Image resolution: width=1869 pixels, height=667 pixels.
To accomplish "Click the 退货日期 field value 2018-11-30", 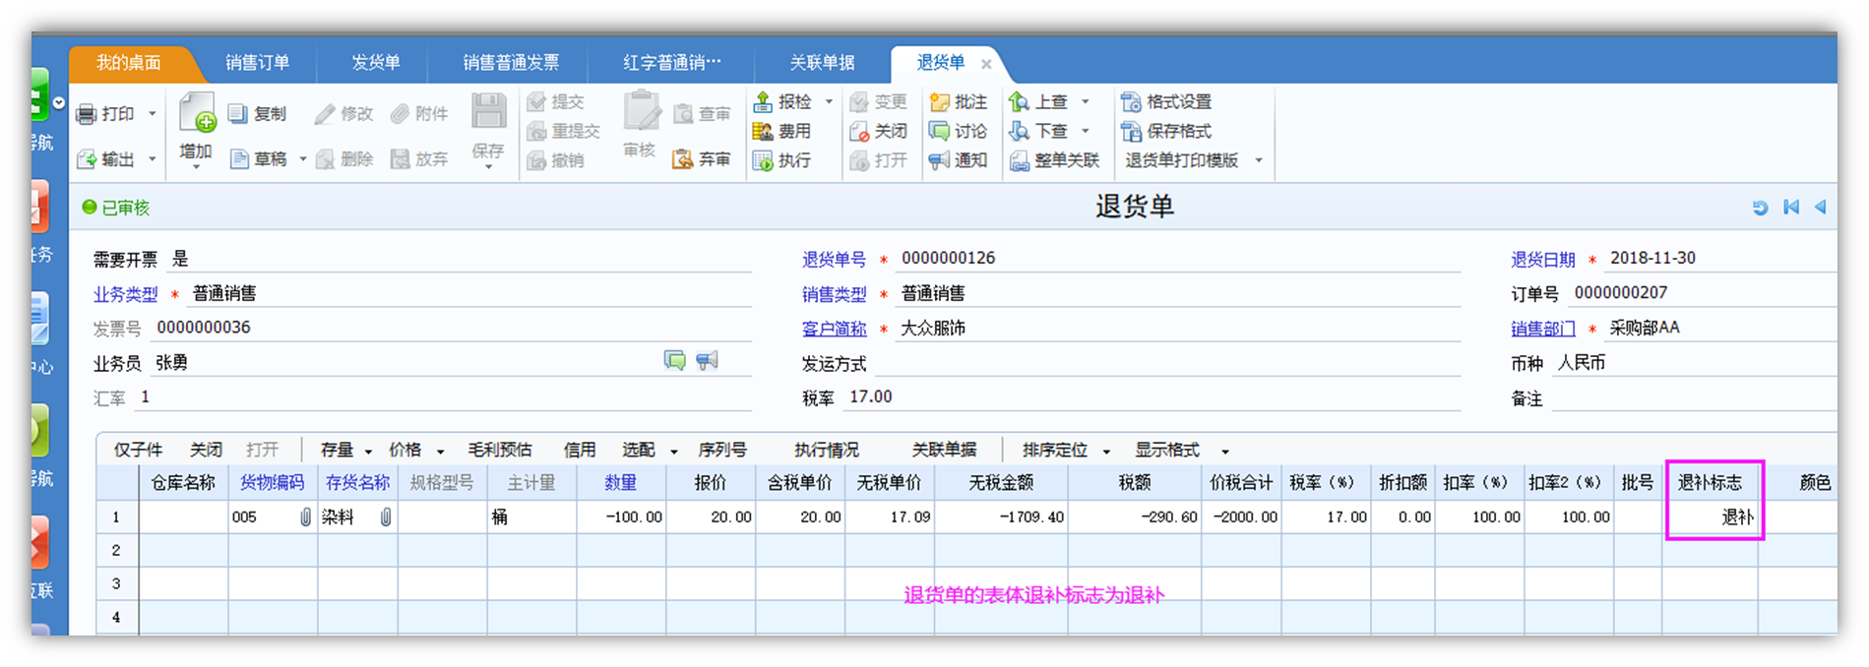I will pyautogui.click(x=1652, y=258).
